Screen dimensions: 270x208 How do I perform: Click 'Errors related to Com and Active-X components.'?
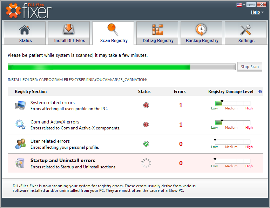75,128
